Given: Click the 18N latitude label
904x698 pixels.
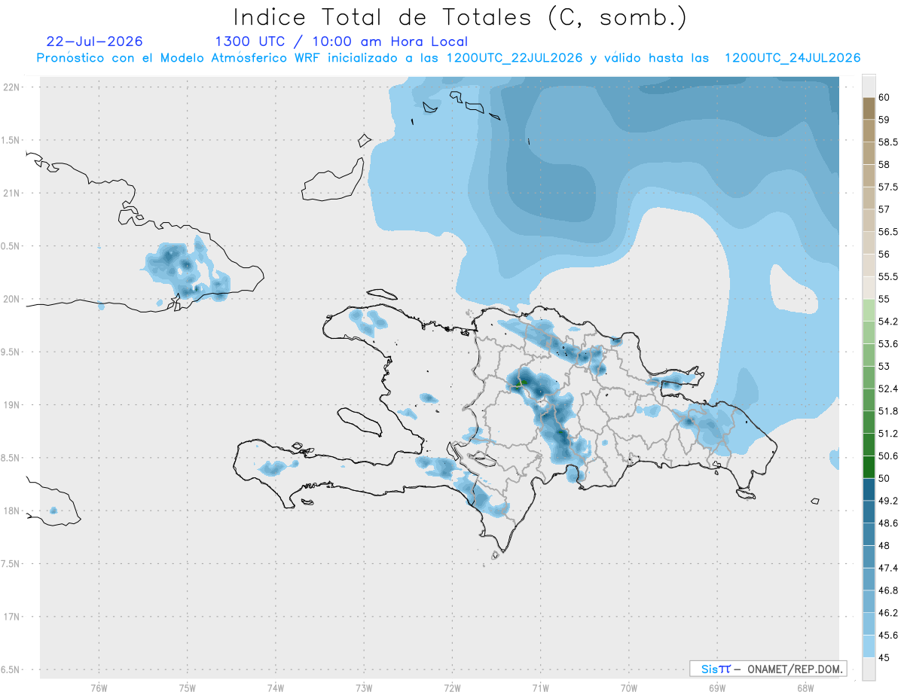Looking at the screenshot, I should (12, 511).
